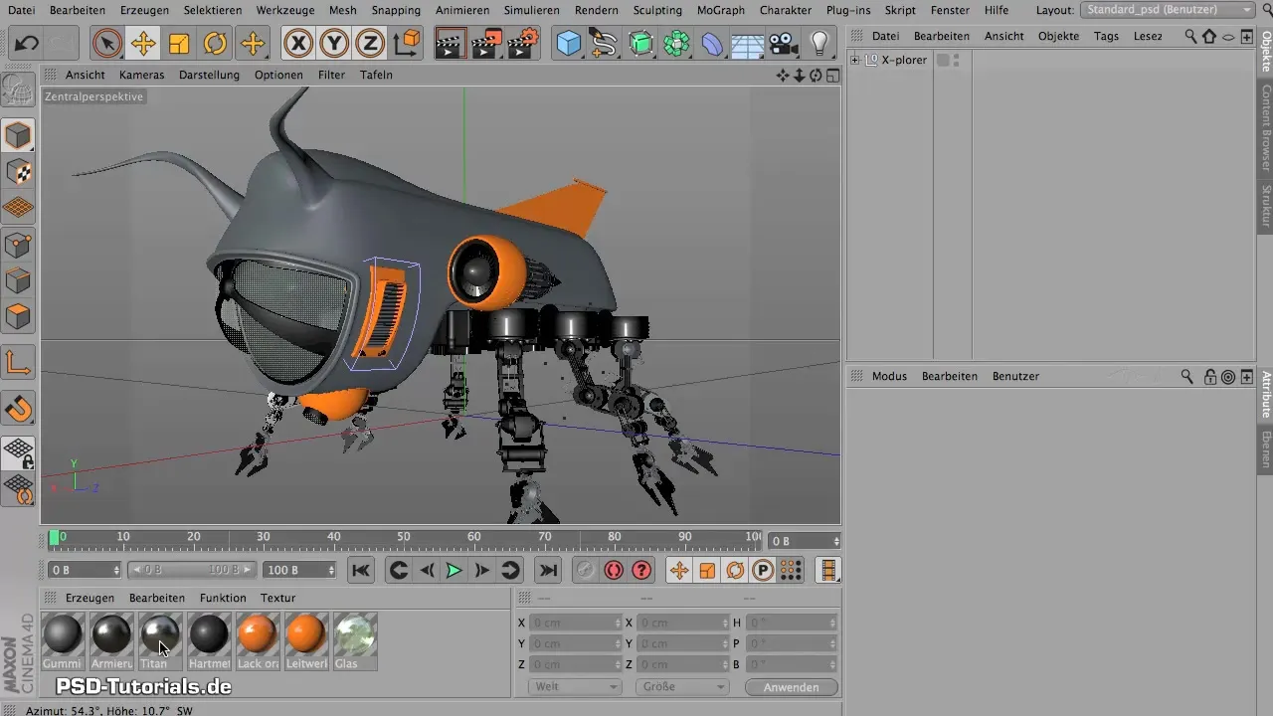
Task: Open the spline pen tool
Action: click(604, 44)
